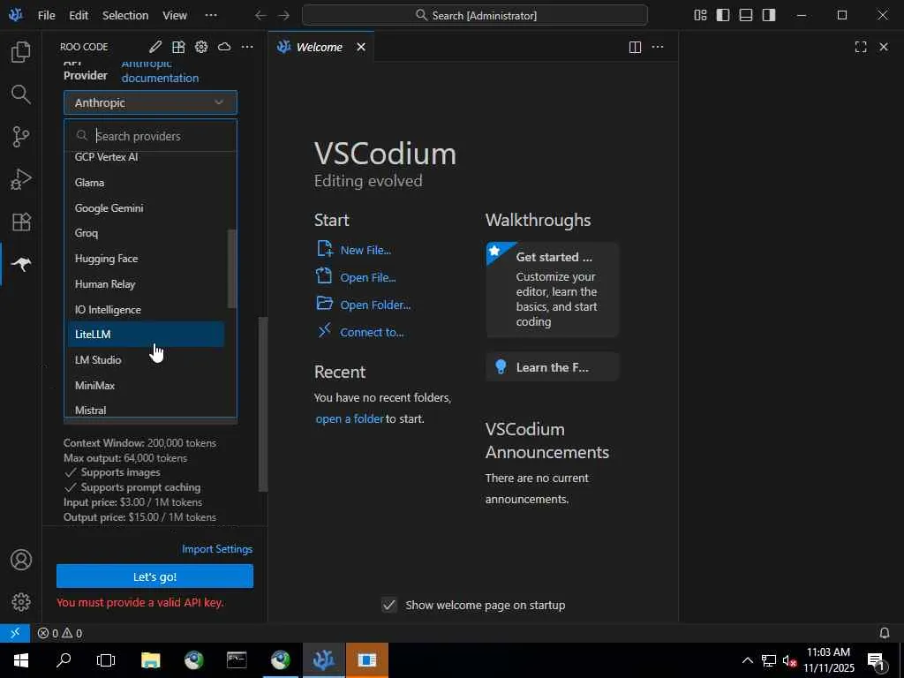Close the Welcome tab

pyautogui.click(x=361, y=48)
